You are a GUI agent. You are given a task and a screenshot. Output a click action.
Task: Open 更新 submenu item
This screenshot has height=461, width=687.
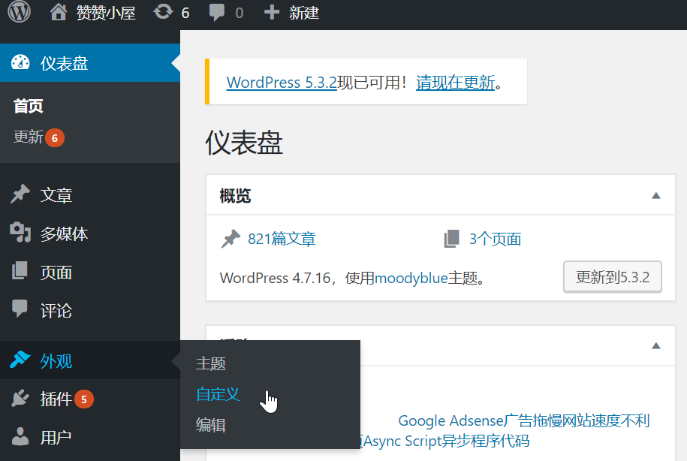[x=29, y=137]
